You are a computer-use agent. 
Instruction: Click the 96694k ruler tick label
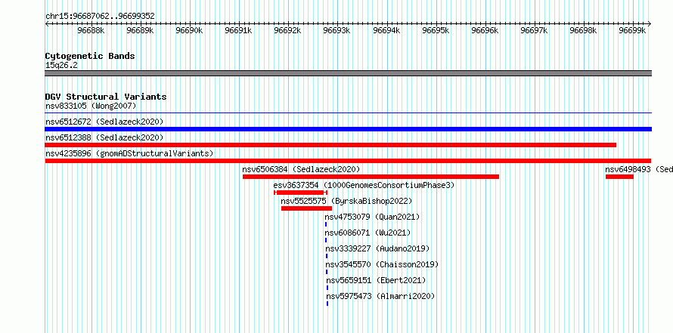click(x=386, y=30)
